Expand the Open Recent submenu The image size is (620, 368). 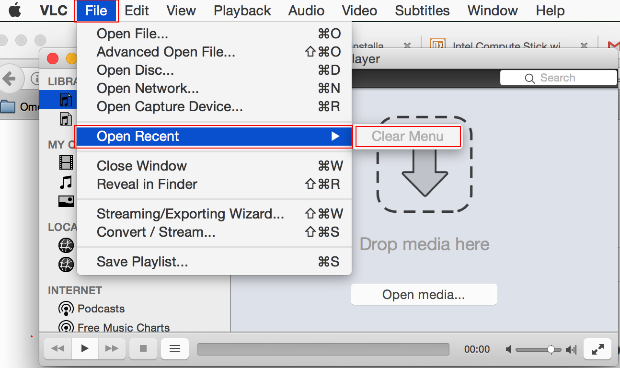[x=214, y=136]
